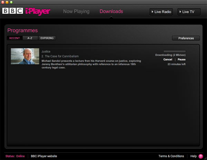
Task: Pause the Justice download
Action: point(181,60)
